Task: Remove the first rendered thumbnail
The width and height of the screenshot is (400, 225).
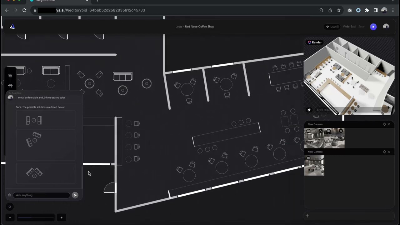Action: [x=320, y=131]
